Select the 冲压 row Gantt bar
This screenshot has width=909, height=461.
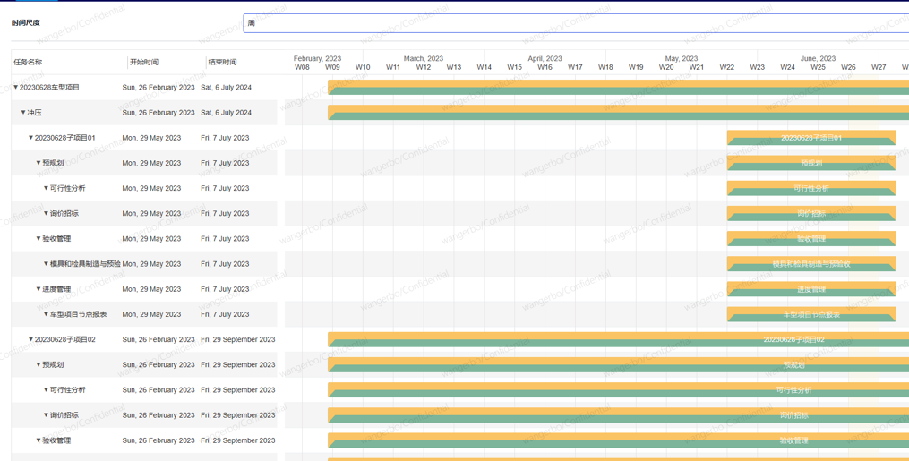coord(619,113)
